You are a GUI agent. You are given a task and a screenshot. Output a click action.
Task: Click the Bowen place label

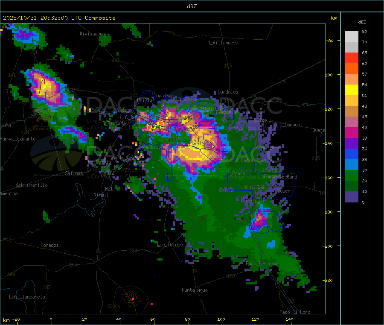284,191
